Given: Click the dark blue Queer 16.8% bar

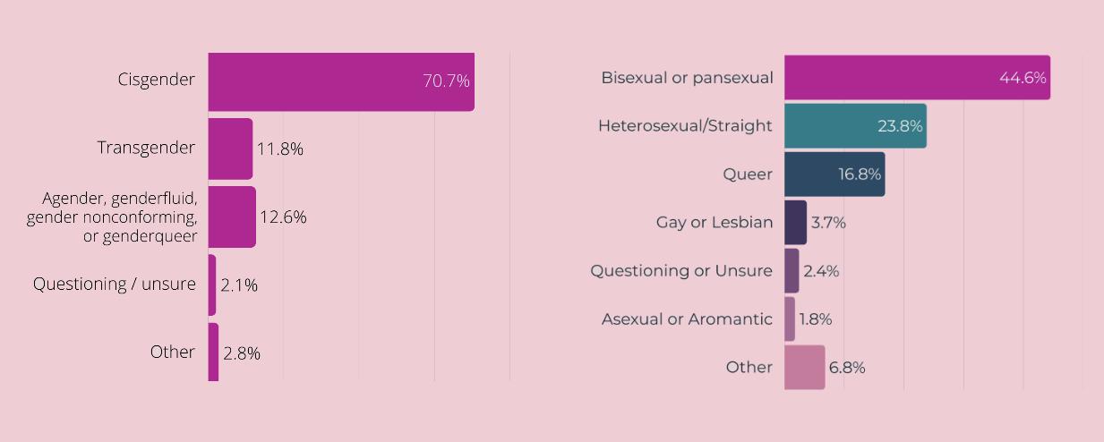Looking at the screenshot, I should pyautogui.click(x=834, y=174).
